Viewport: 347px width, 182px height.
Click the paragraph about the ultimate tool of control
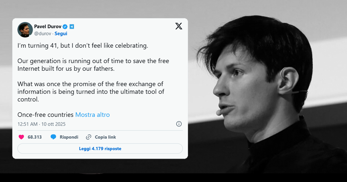pos(90,92)
